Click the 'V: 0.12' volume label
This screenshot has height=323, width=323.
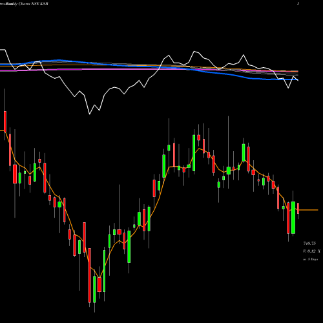coord(309,251)
